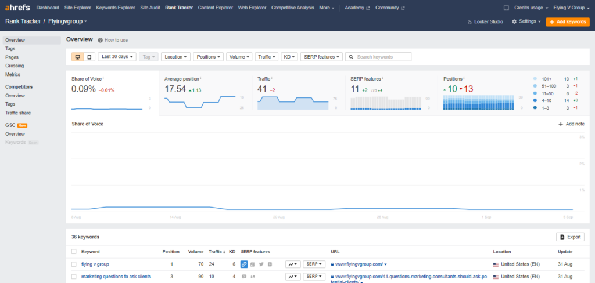Select the desktop device icon

pos(77,57)
